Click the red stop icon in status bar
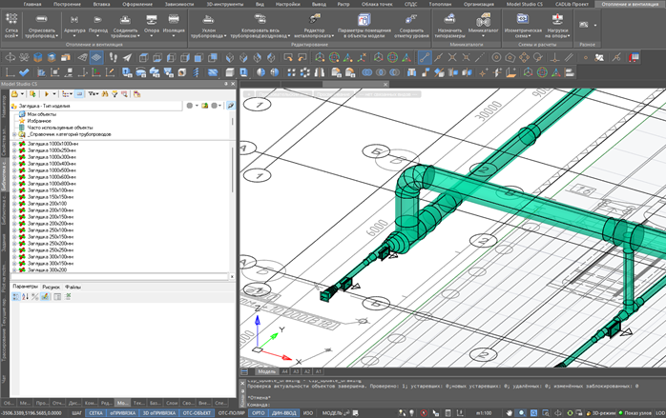Screen dimensions: 666x418 [x=424, y=412]
